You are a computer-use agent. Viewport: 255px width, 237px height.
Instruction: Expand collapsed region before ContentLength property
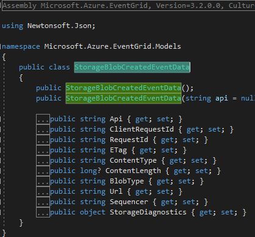coord(43,171)
